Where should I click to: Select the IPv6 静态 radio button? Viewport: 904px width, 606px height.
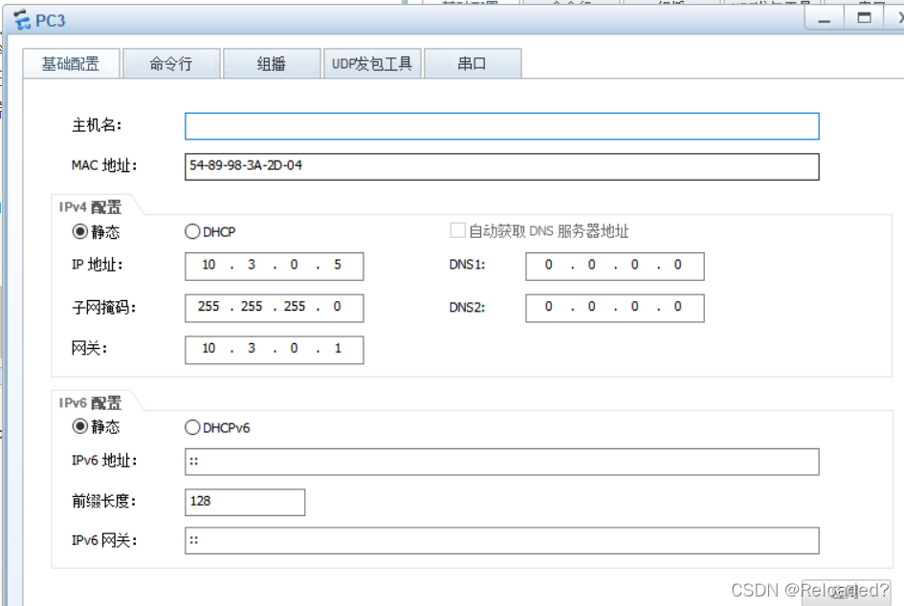(79, 426)
